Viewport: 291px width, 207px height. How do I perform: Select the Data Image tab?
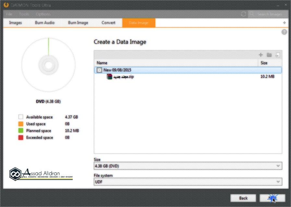coord(139,23)
